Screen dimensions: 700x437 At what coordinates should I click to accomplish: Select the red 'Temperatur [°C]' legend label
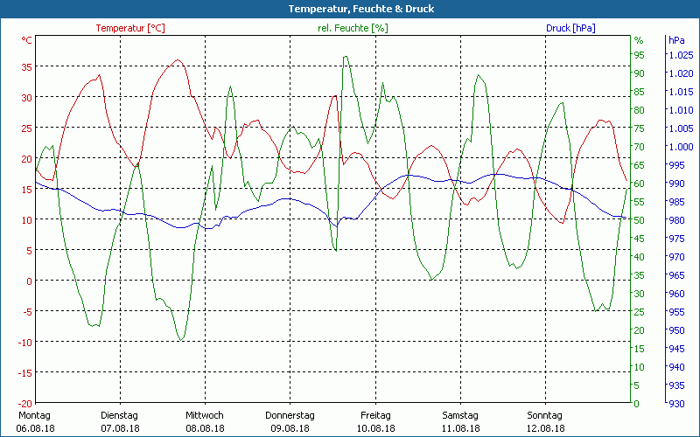coord(130,28)
